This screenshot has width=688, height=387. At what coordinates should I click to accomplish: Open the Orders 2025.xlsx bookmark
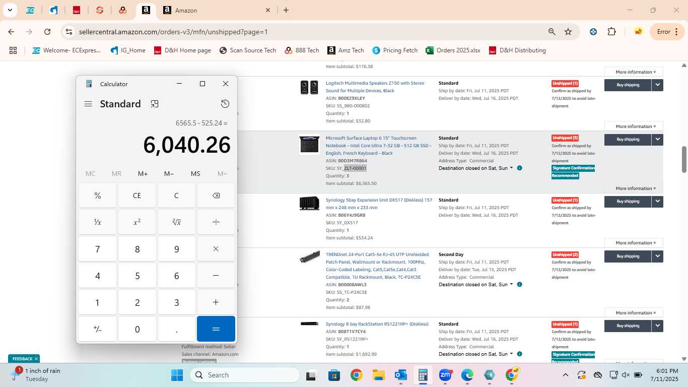tap(453, 50)
